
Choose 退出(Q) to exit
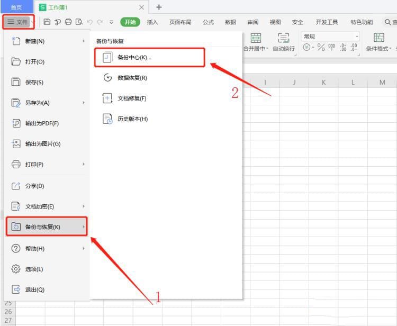point(47,289)
